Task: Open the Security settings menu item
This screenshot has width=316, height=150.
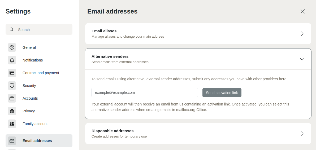Action: [29, 86]
